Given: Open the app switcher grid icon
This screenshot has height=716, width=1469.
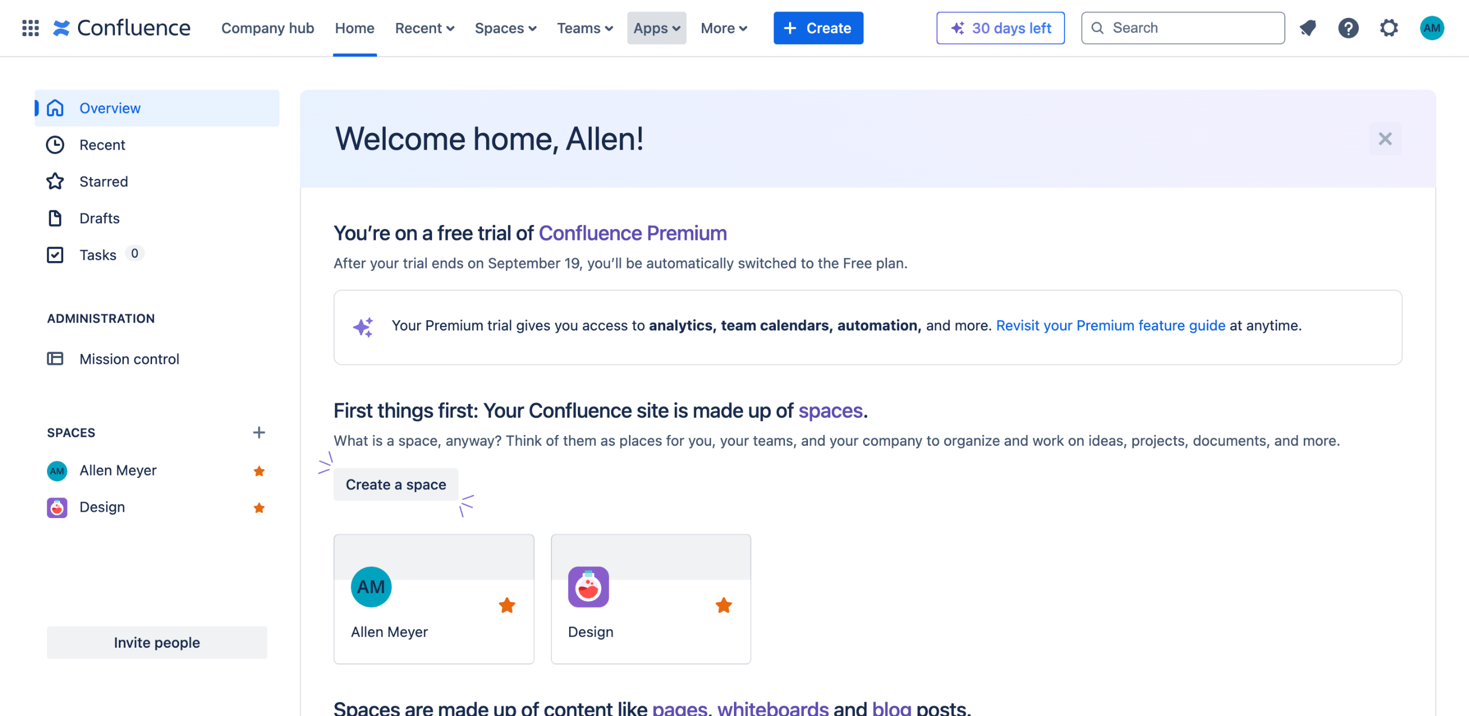Looking at the screenshot, I should [x=30, y=28].
